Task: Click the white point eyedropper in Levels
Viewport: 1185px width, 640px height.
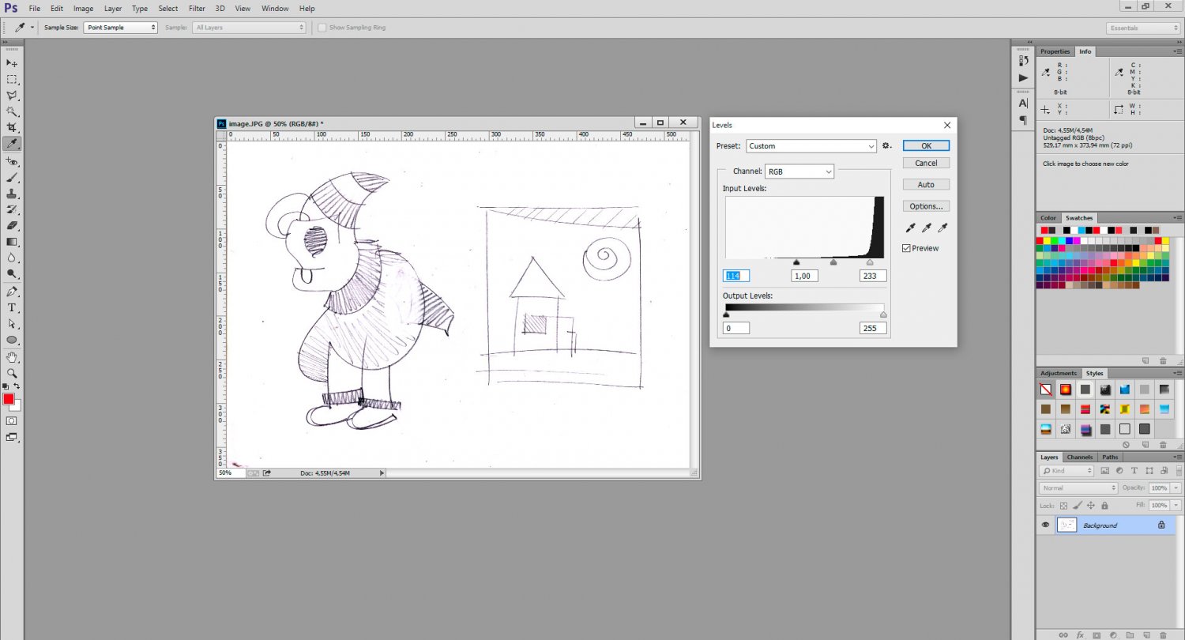Action: click(x=942, y=228)
